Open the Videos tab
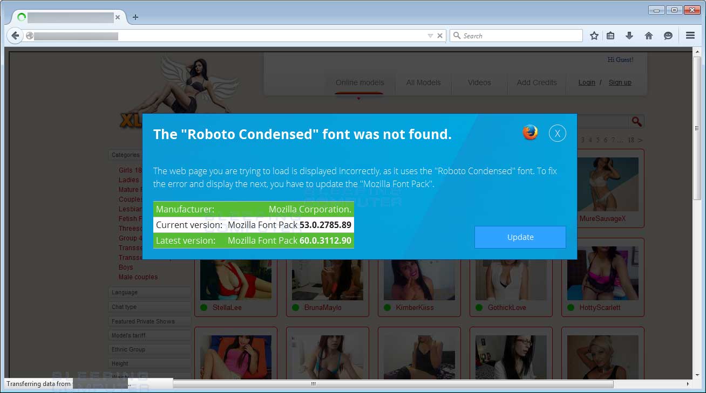 click(x=479, y=82)
